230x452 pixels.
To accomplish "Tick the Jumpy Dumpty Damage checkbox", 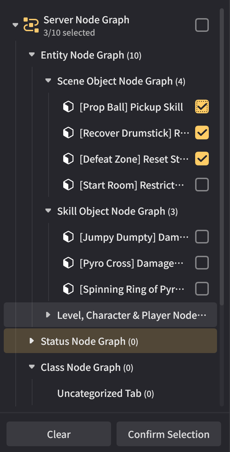I will coord(202,237).
